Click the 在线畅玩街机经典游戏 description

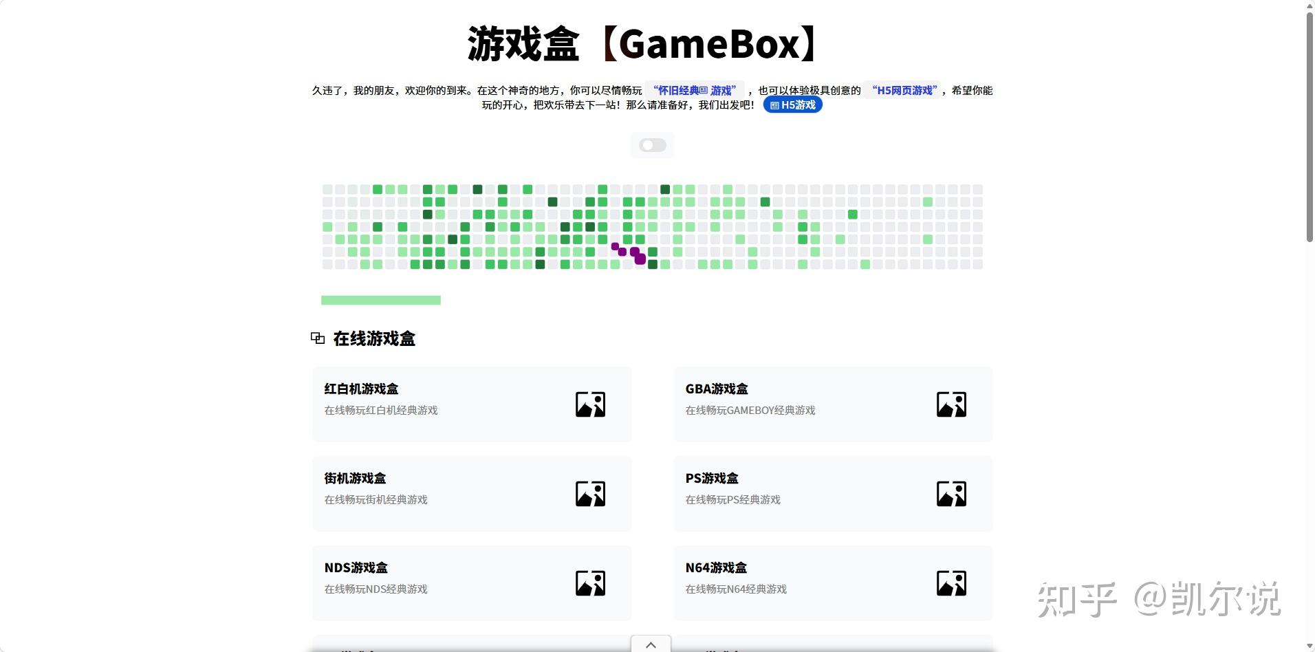[x=376, y=499]
